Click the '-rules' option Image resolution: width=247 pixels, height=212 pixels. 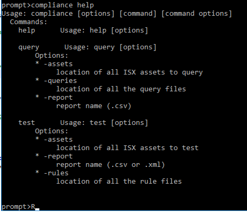[x=56, y=173]
